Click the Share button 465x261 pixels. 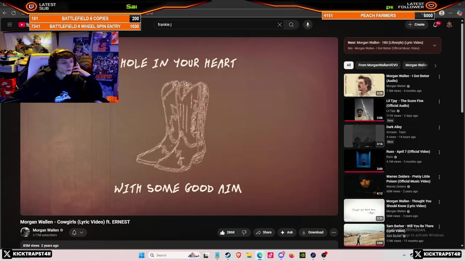(x=264, y=232)
